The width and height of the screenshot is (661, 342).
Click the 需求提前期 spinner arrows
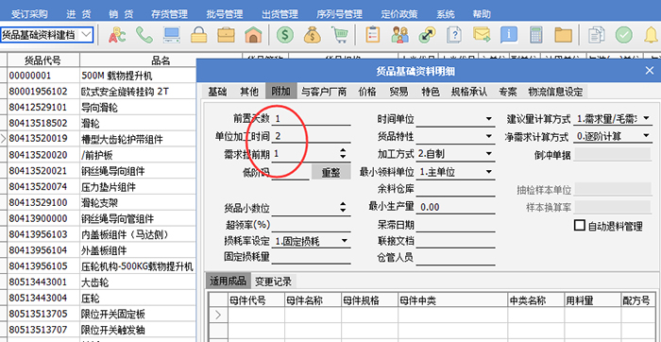(x=343, y=154)
